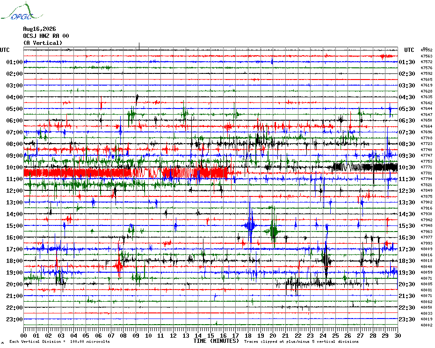Viewport: 435px width, 348px height.
Task: Click the 08:30 half-hour label
Action: 407,144
